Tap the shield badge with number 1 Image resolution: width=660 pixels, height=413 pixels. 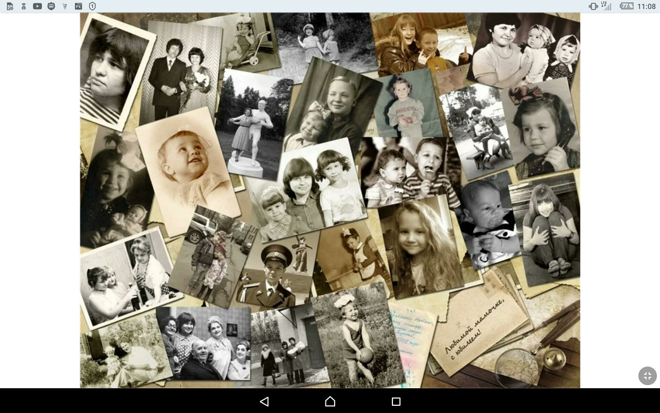pos(92,6)
